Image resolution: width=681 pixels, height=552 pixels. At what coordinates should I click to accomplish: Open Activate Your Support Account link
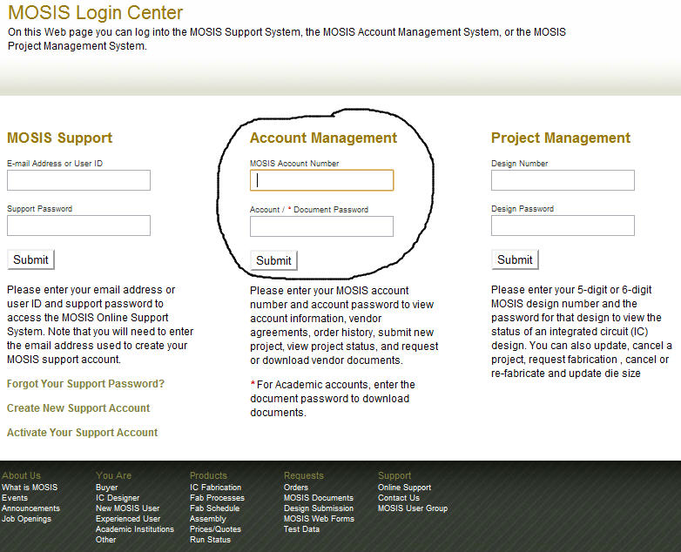pos(82,432)
